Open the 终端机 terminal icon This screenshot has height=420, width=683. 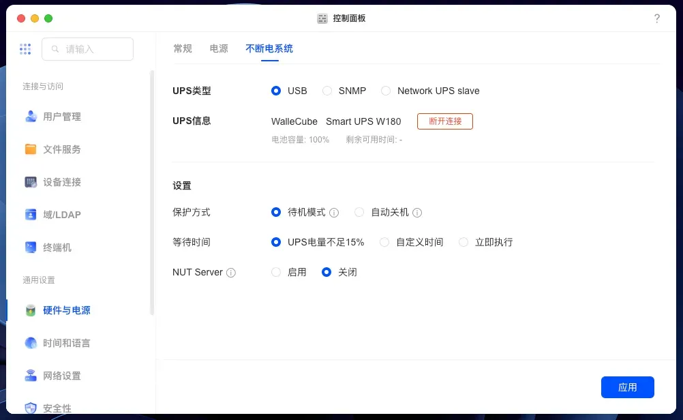(31, 247)
